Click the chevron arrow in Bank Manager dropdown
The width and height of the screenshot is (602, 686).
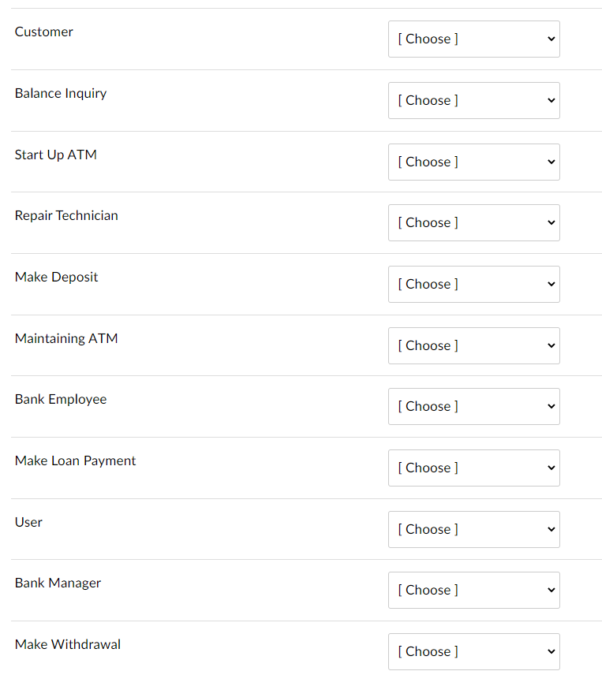click(552, 590)
